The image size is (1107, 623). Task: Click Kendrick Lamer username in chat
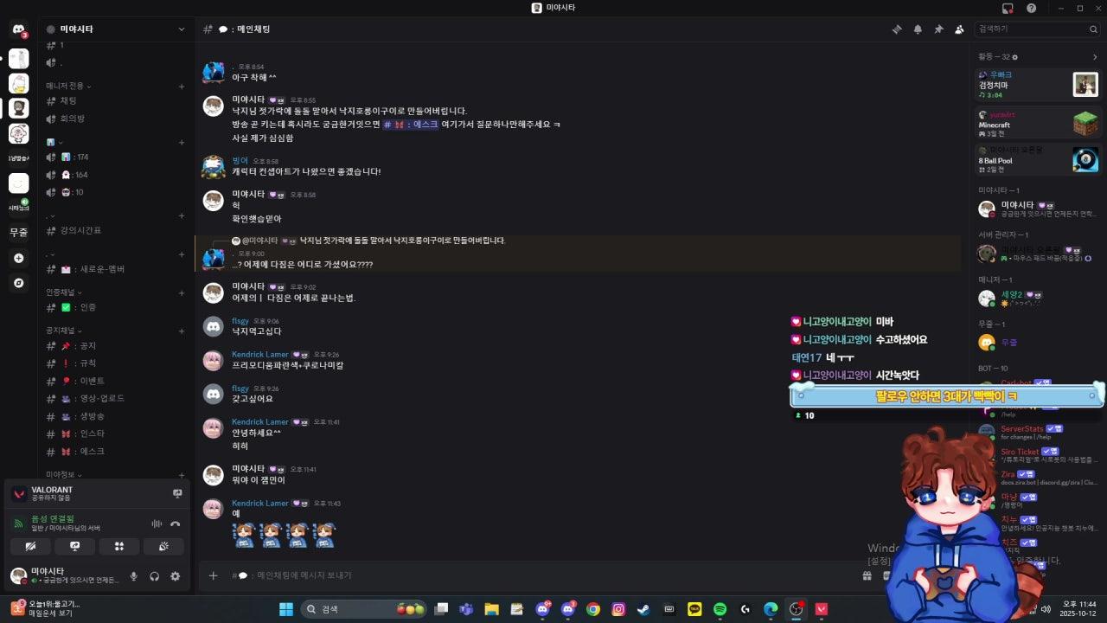259,355
